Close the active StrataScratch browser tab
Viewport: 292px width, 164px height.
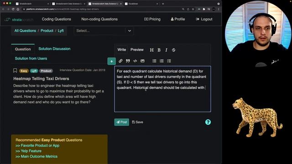tap(120, 4)
